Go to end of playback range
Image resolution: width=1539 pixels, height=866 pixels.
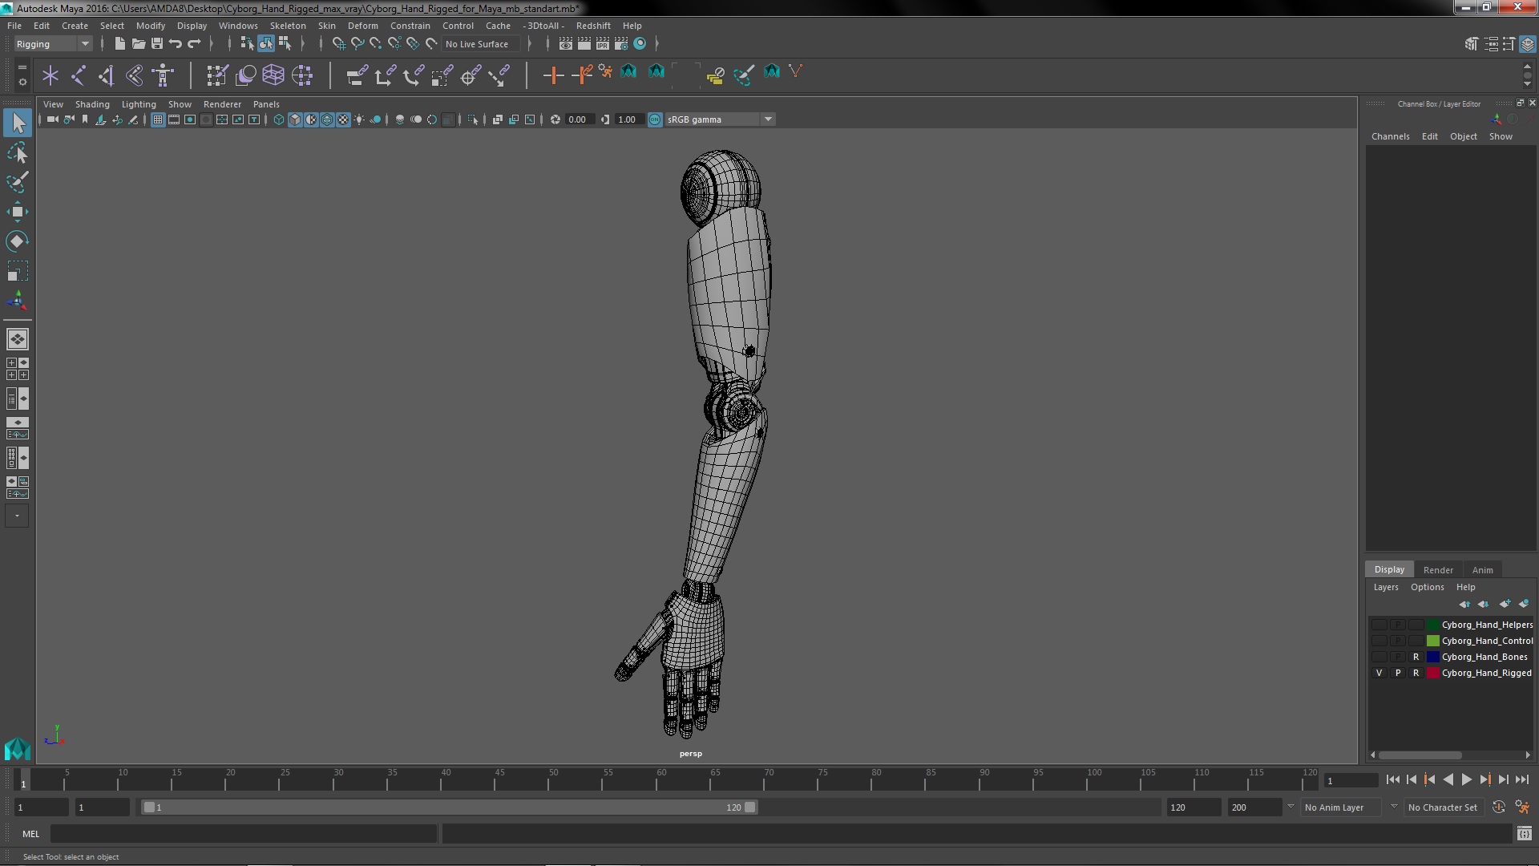coord(1521,779)
